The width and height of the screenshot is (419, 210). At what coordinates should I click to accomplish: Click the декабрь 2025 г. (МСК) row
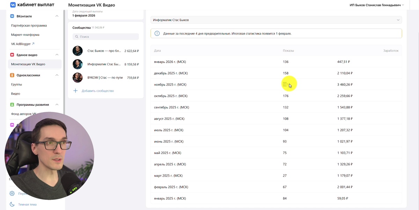pyautogui.click(x=276, y=73)
